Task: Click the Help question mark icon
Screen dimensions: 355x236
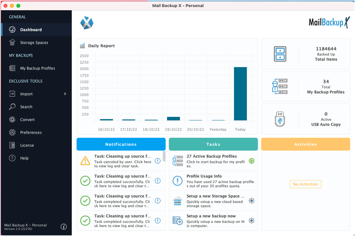Action: coord(12,158)
